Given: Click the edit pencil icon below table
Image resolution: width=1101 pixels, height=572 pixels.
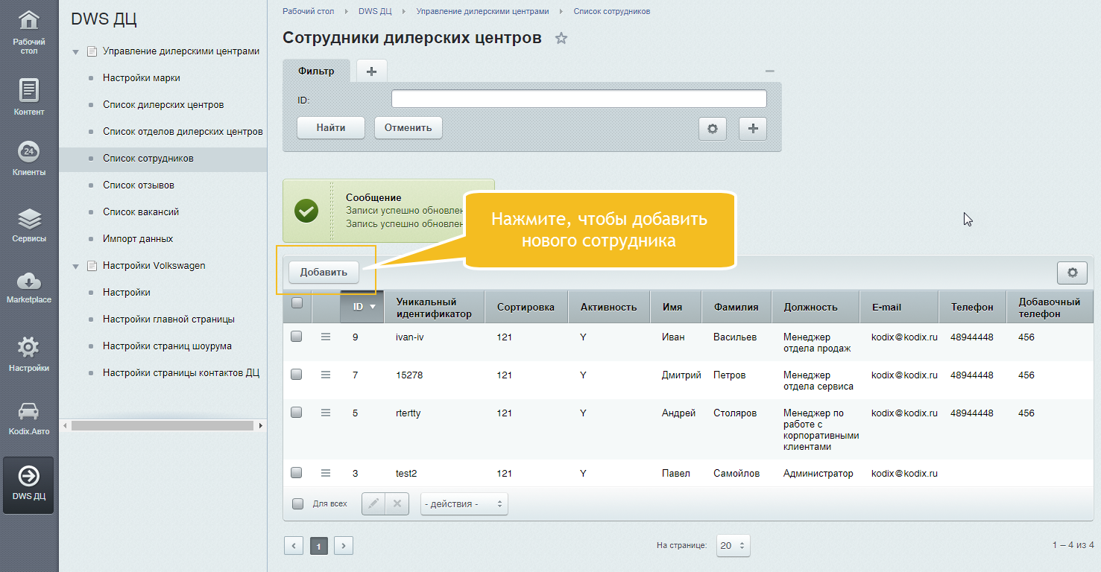Looking at the screenshot, I should [x=373, y=503].
